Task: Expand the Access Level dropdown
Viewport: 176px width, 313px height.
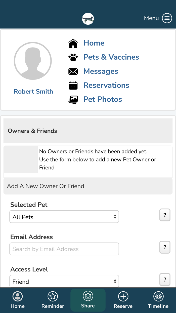Action: (x=64, y=281)
